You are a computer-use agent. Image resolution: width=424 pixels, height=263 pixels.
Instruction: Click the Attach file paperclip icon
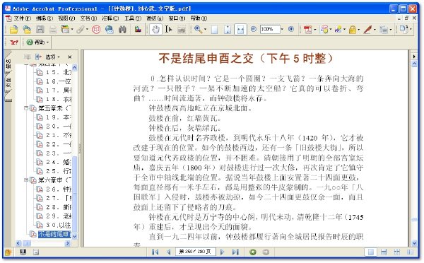80,29
